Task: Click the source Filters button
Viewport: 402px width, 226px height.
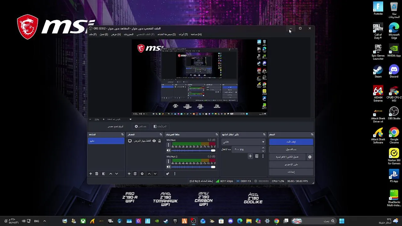Action: click(x=160, y=126)
